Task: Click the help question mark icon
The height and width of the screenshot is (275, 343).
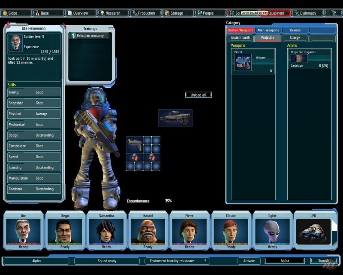Action: point(333,13)
